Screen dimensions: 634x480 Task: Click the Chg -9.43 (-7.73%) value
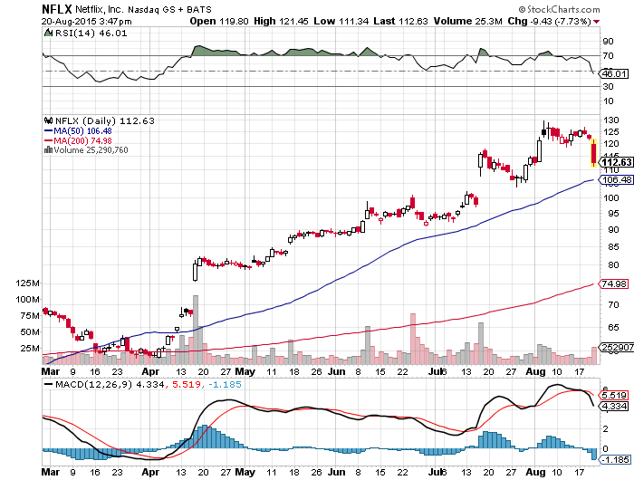point(549,21)
